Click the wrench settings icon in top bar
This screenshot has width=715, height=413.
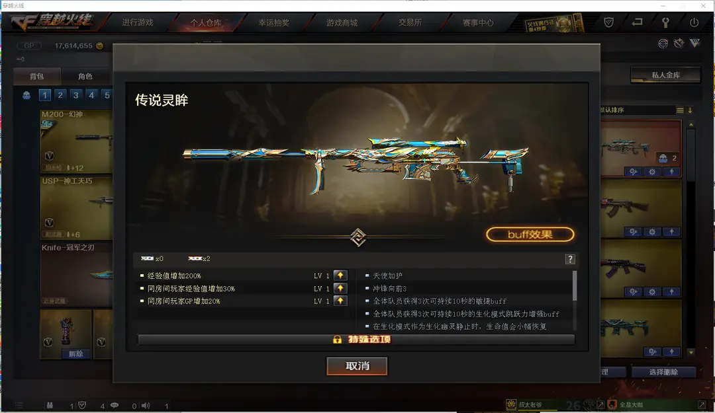(665, 22)
